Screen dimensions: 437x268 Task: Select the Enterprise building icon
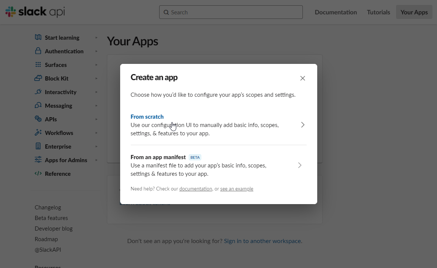38,146
